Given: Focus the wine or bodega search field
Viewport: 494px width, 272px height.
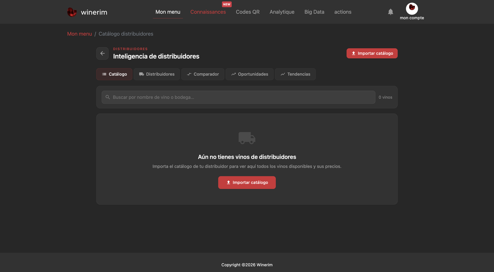Looking at the screenshot, I should (x=238, y=97).
